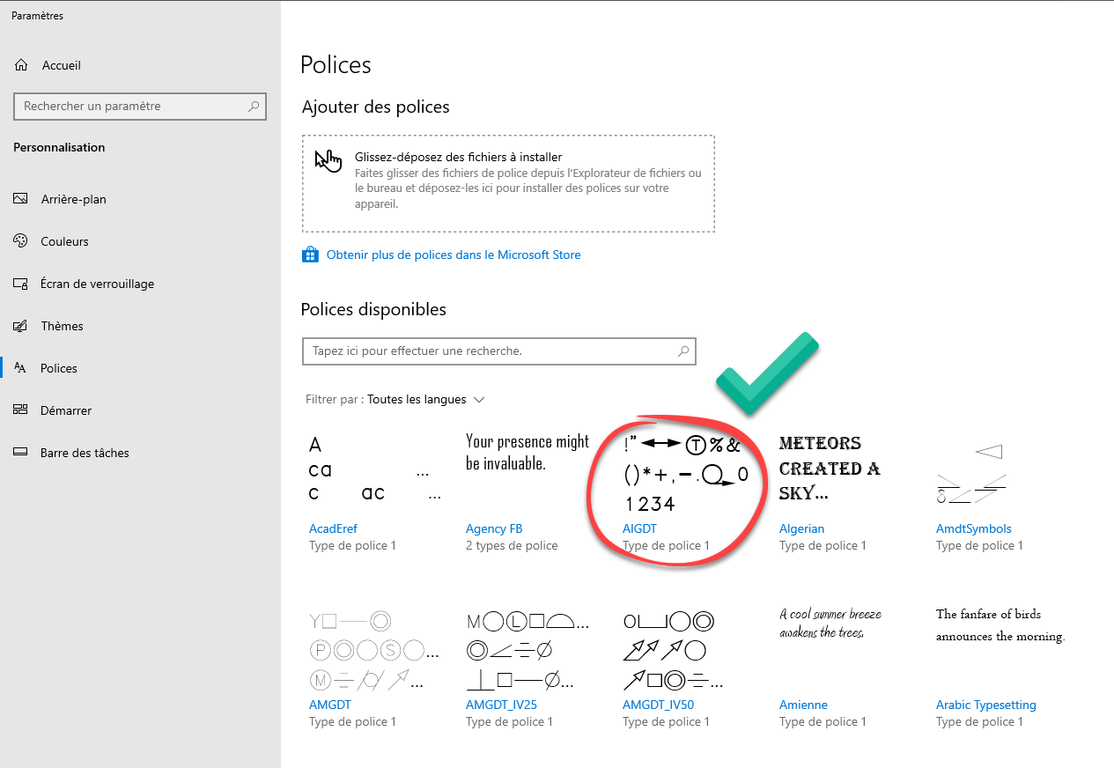Screen dimensions: 1114x768
Task: Open Écran de verrouillage icon
Action: 21,284
